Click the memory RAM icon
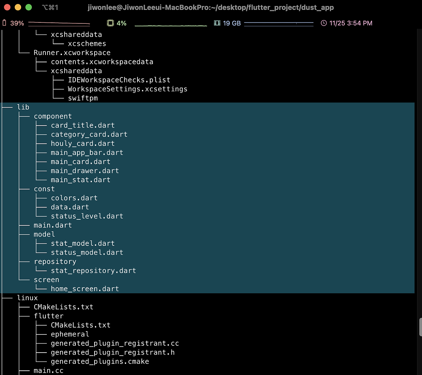The height and width of the screenshot is (375, 422). coord(217,23)
